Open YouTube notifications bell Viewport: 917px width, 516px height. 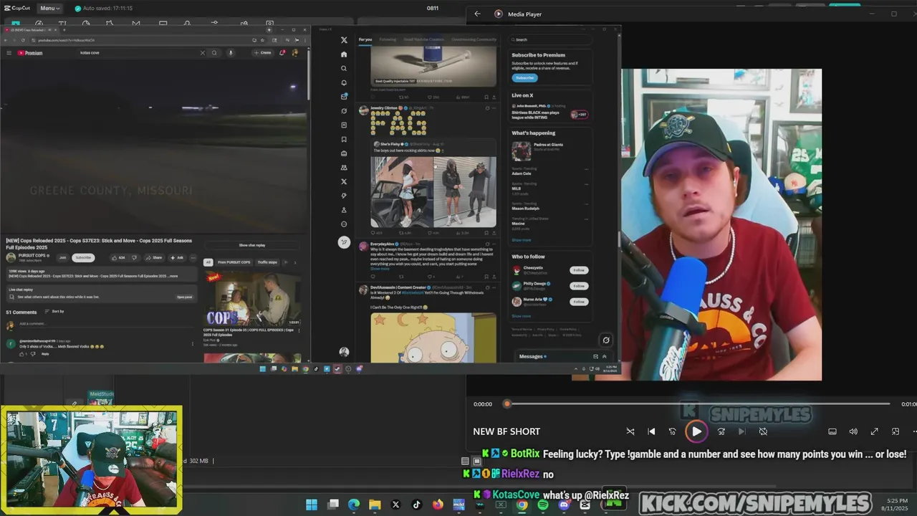283,52
